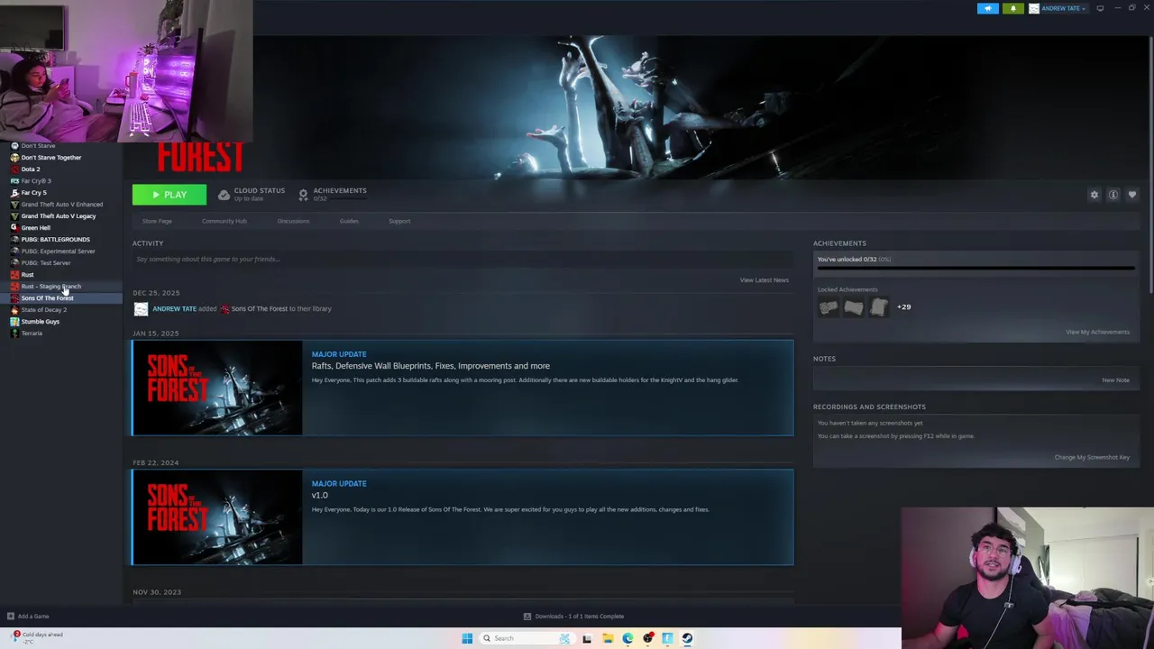Click the +29 locked achievements count

[x=903, y=307]
